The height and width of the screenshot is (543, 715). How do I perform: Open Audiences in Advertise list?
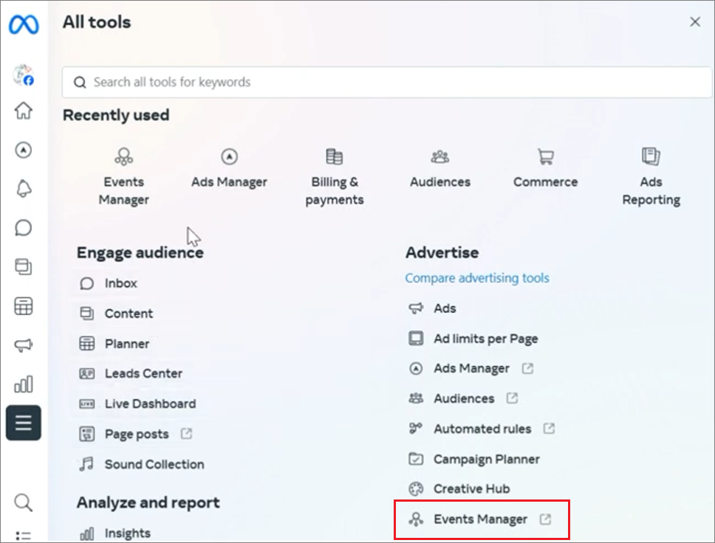pos(463,398)
